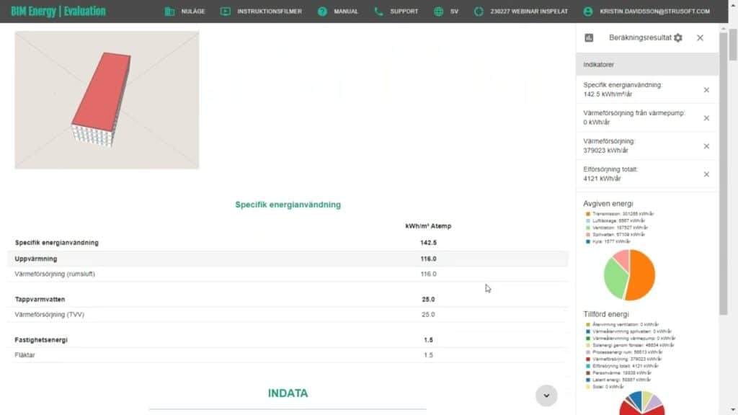Click the INDATA section heading

coord(288,393)
